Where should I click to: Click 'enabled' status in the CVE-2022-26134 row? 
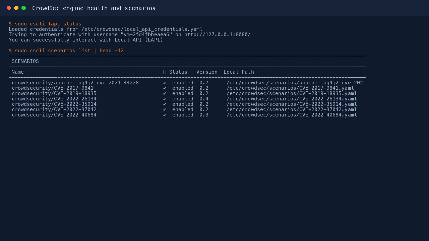(x=183, y=99)
